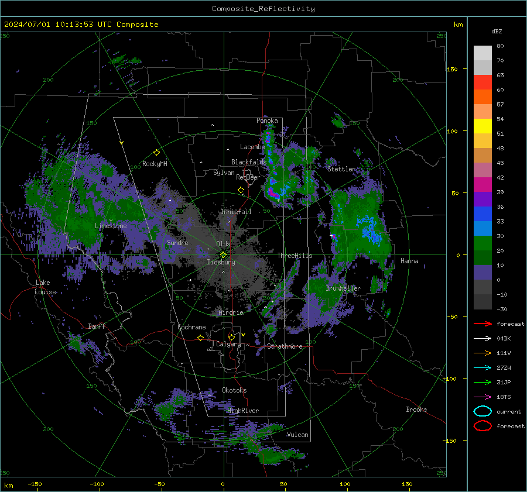This screenshot has height=492, width=527.
Task: Click the Olds label
Action: pos(224,244)
